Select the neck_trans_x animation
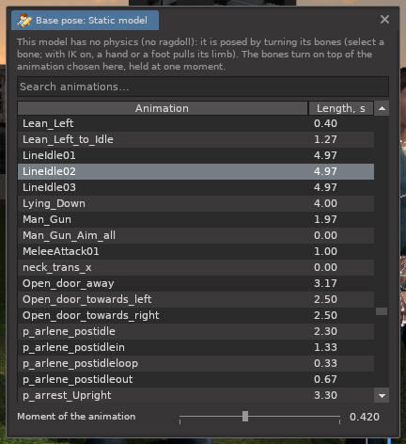This screenshot has height=444, width=406. click(195, 267)
